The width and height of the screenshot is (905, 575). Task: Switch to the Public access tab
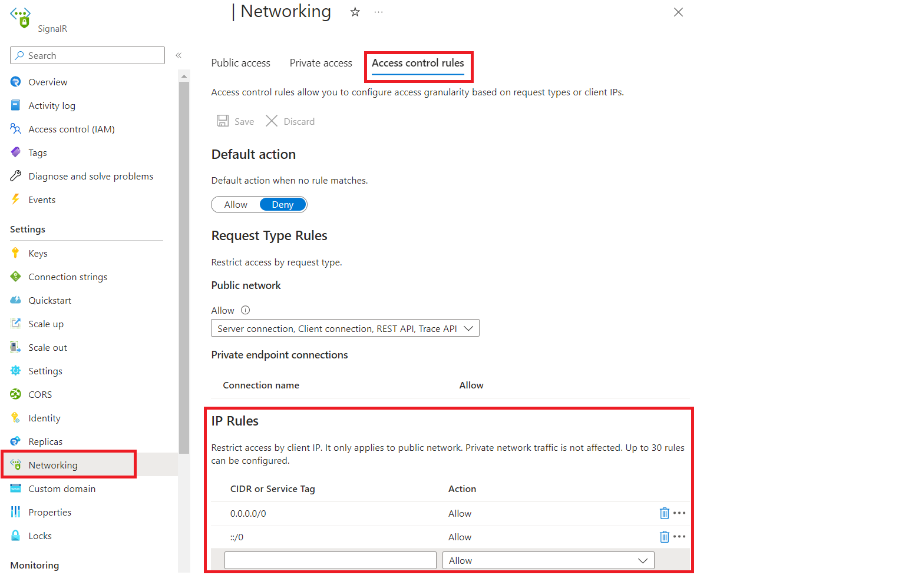[240, 63]
